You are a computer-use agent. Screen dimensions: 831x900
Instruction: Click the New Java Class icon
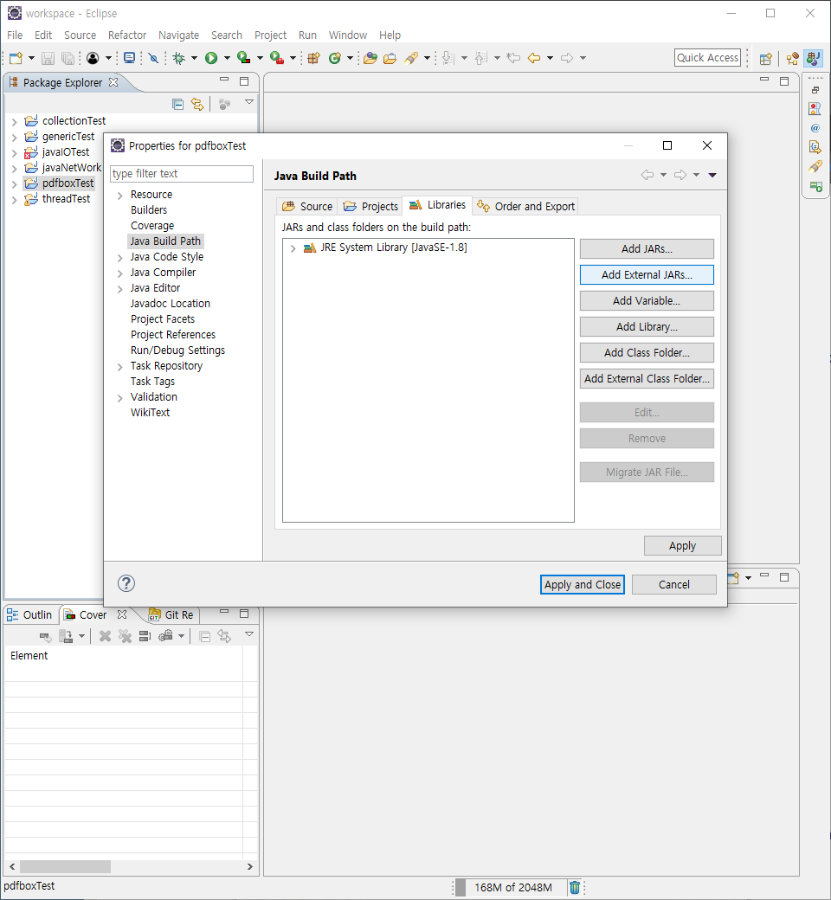[335, 58]
